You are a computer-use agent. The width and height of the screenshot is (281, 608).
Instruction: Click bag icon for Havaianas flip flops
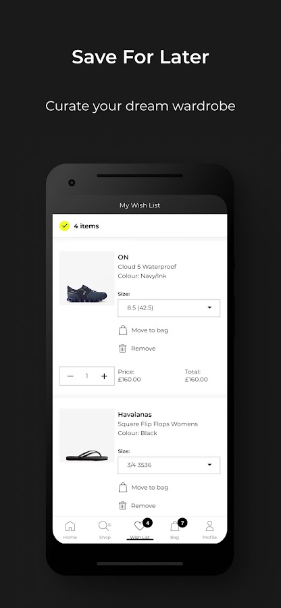click(x=123, y=487)
